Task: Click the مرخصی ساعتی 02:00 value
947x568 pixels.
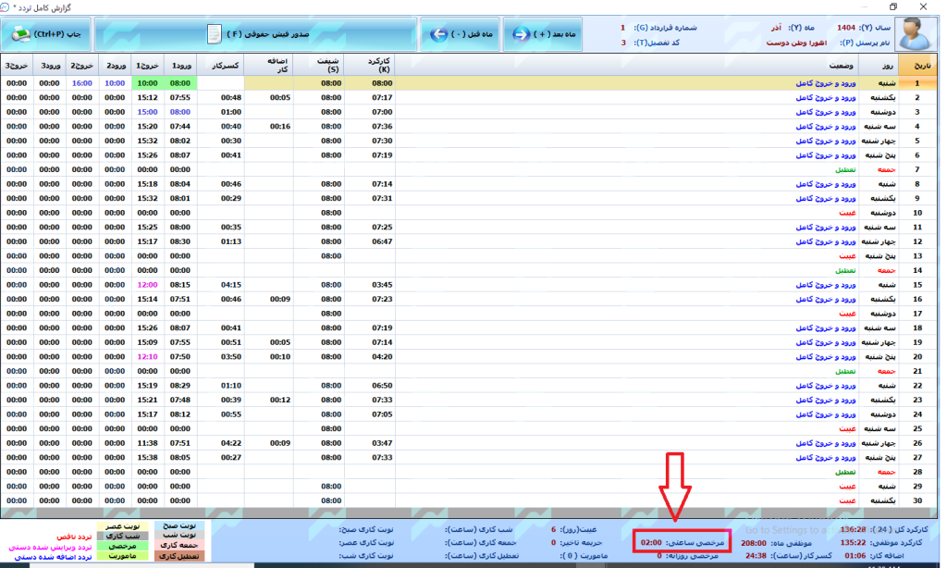Action: click(651, 539)
